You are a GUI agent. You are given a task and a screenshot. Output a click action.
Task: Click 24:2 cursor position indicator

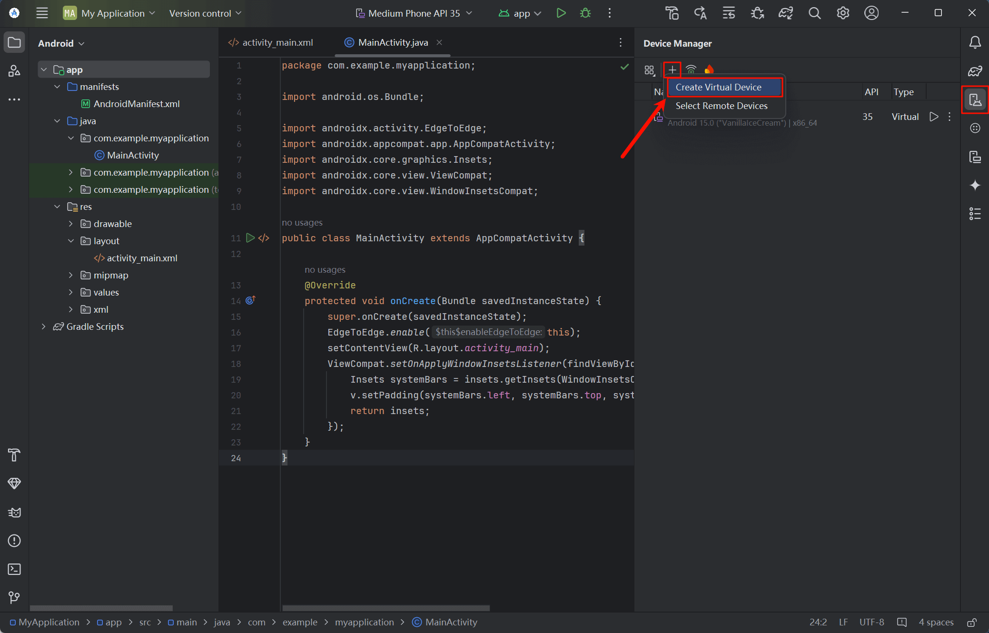click(818, 622)
